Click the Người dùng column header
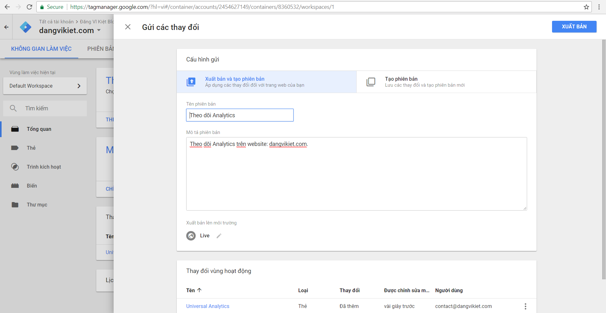The image size is (606, 313). [449, 290]
